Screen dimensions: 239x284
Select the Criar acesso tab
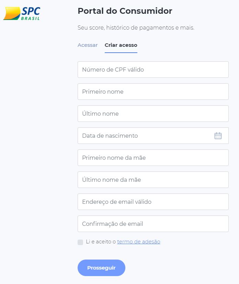pos(121,45)
